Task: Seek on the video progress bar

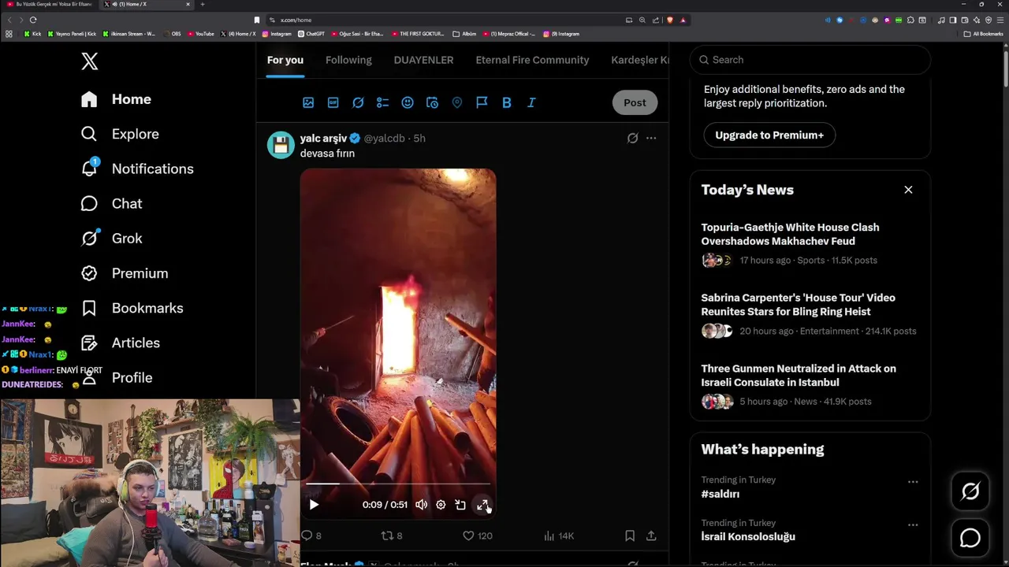Action: tap(398, 484)
